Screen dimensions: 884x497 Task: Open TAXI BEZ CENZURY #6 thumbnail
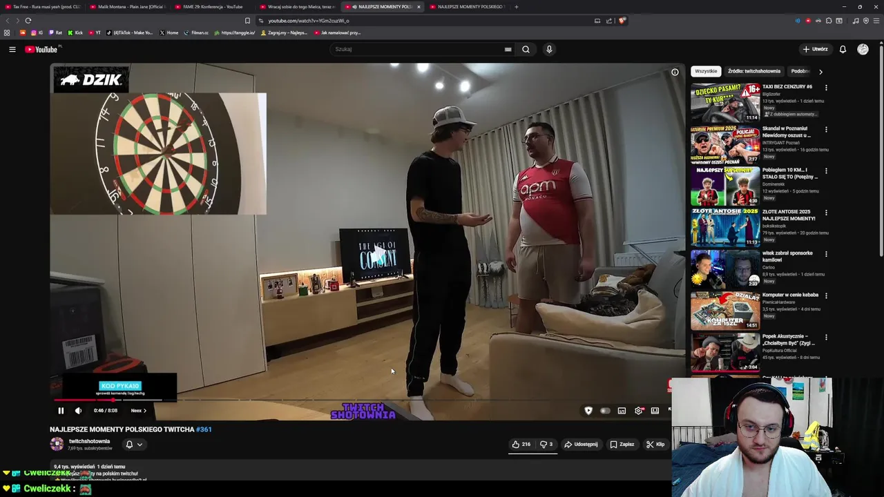tap(725, 102)
